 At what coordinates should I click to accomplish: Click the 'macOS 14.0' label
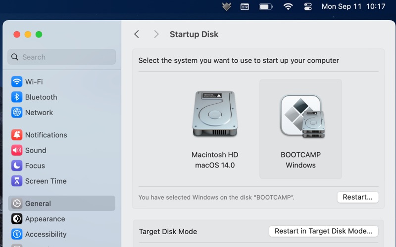point(215,165)
